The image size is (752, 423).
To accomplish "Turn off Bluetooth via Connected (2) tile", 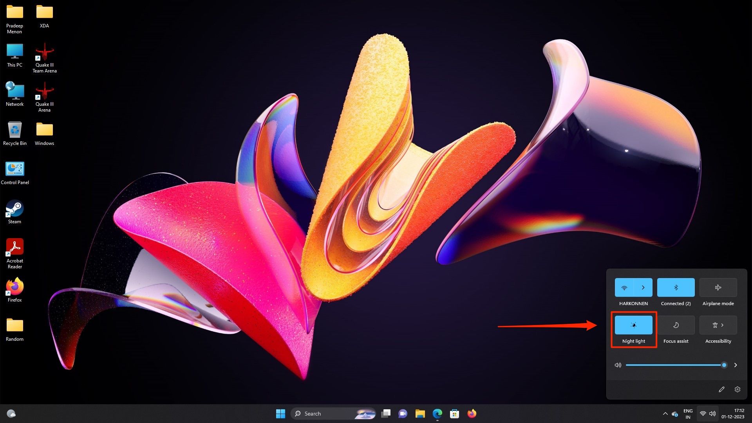I will [676, 287].
